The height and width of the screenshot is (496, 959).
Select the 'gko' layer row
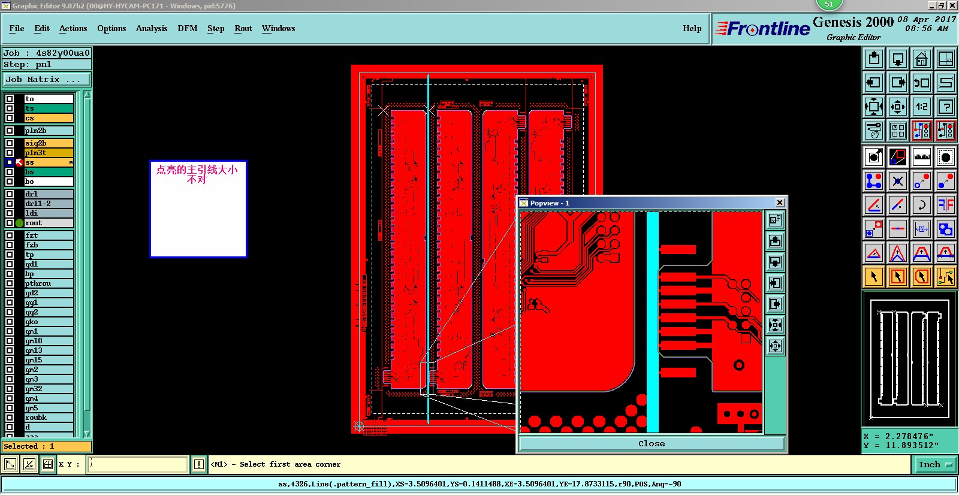[x=49, y=322]
